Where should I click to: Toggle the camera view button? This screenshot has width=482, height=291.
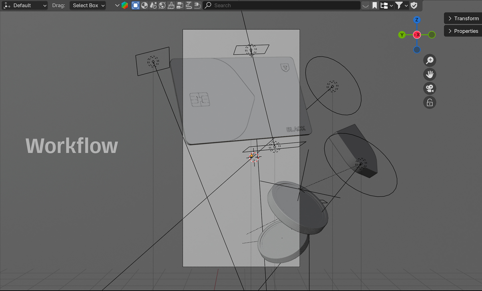pos(430,88)
